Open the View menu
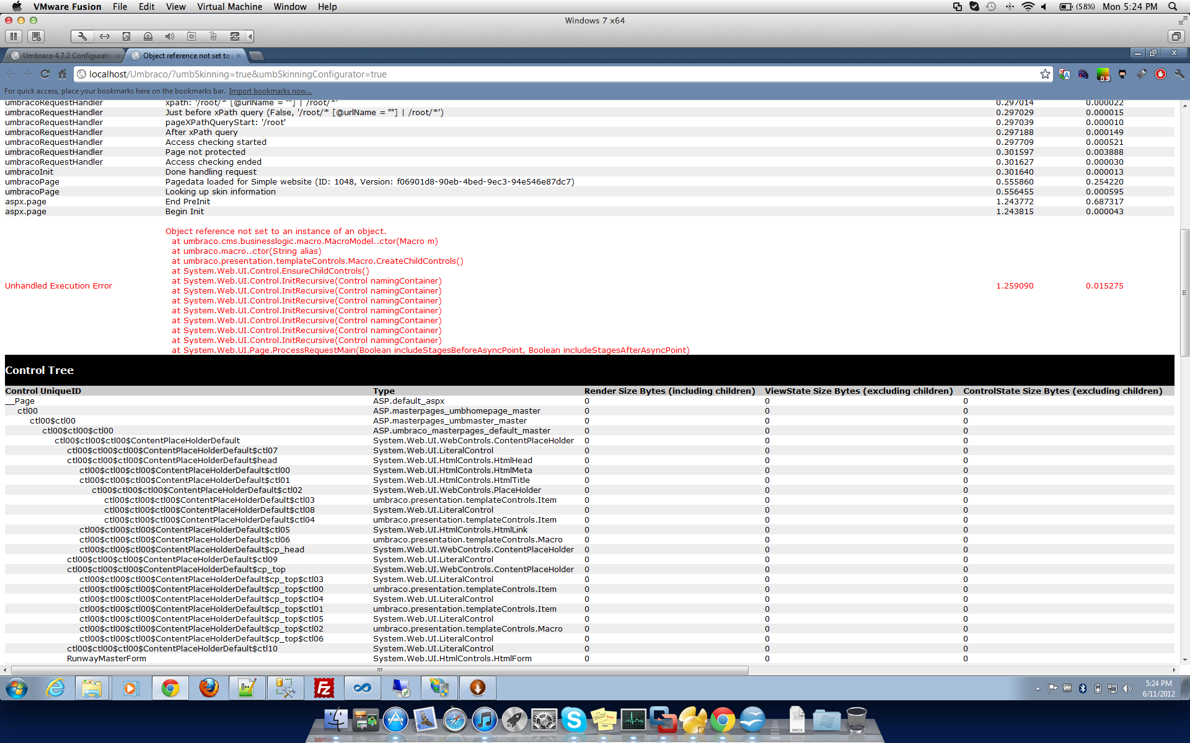 175,7
